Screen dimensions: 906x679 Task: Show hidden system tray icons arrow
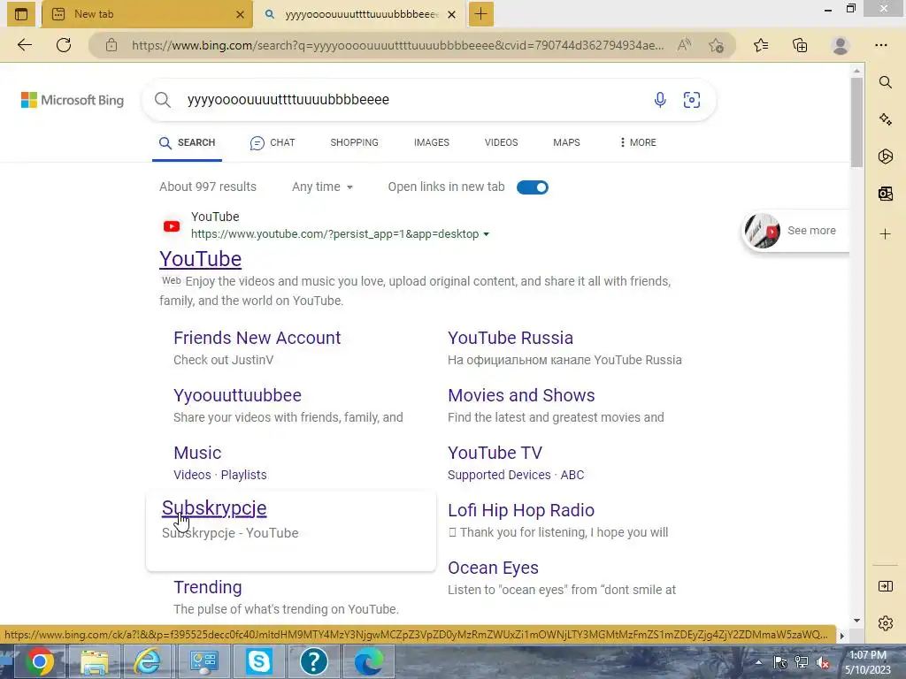758,662
